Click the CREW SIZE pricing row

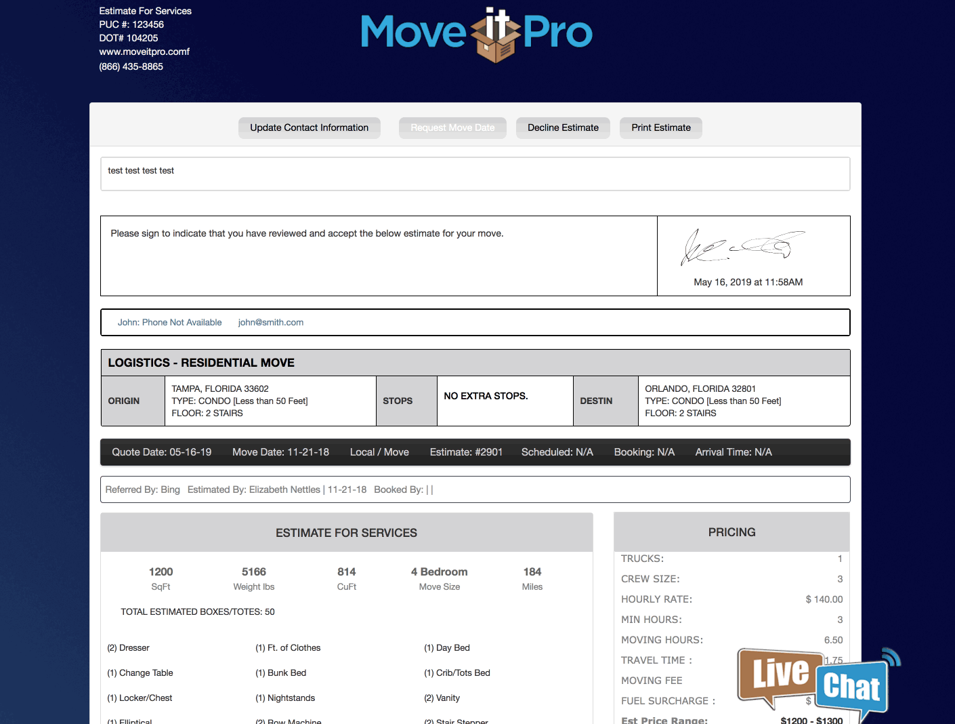(732, 579)
